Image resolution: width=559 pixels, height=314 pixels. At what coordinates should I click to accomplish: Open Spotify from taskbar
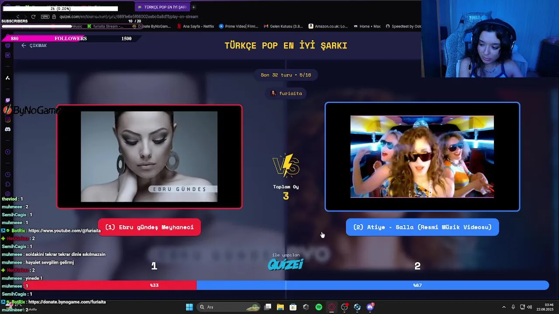319,307
